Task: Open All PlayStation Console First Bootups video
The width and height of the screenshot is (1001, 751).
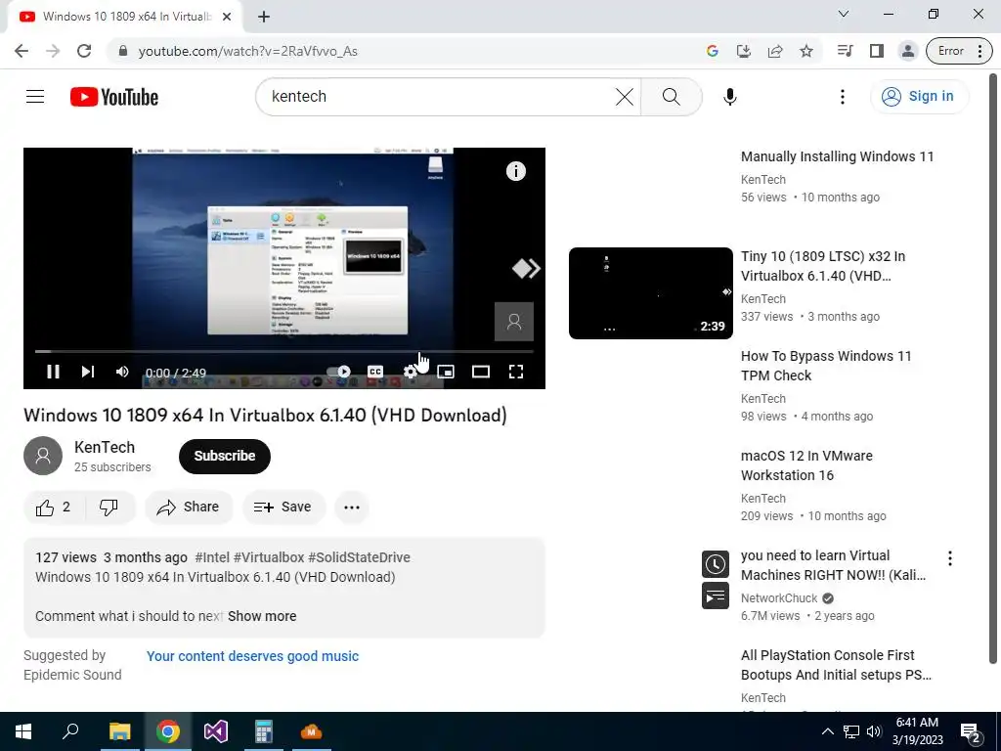Action: [836, 665]
